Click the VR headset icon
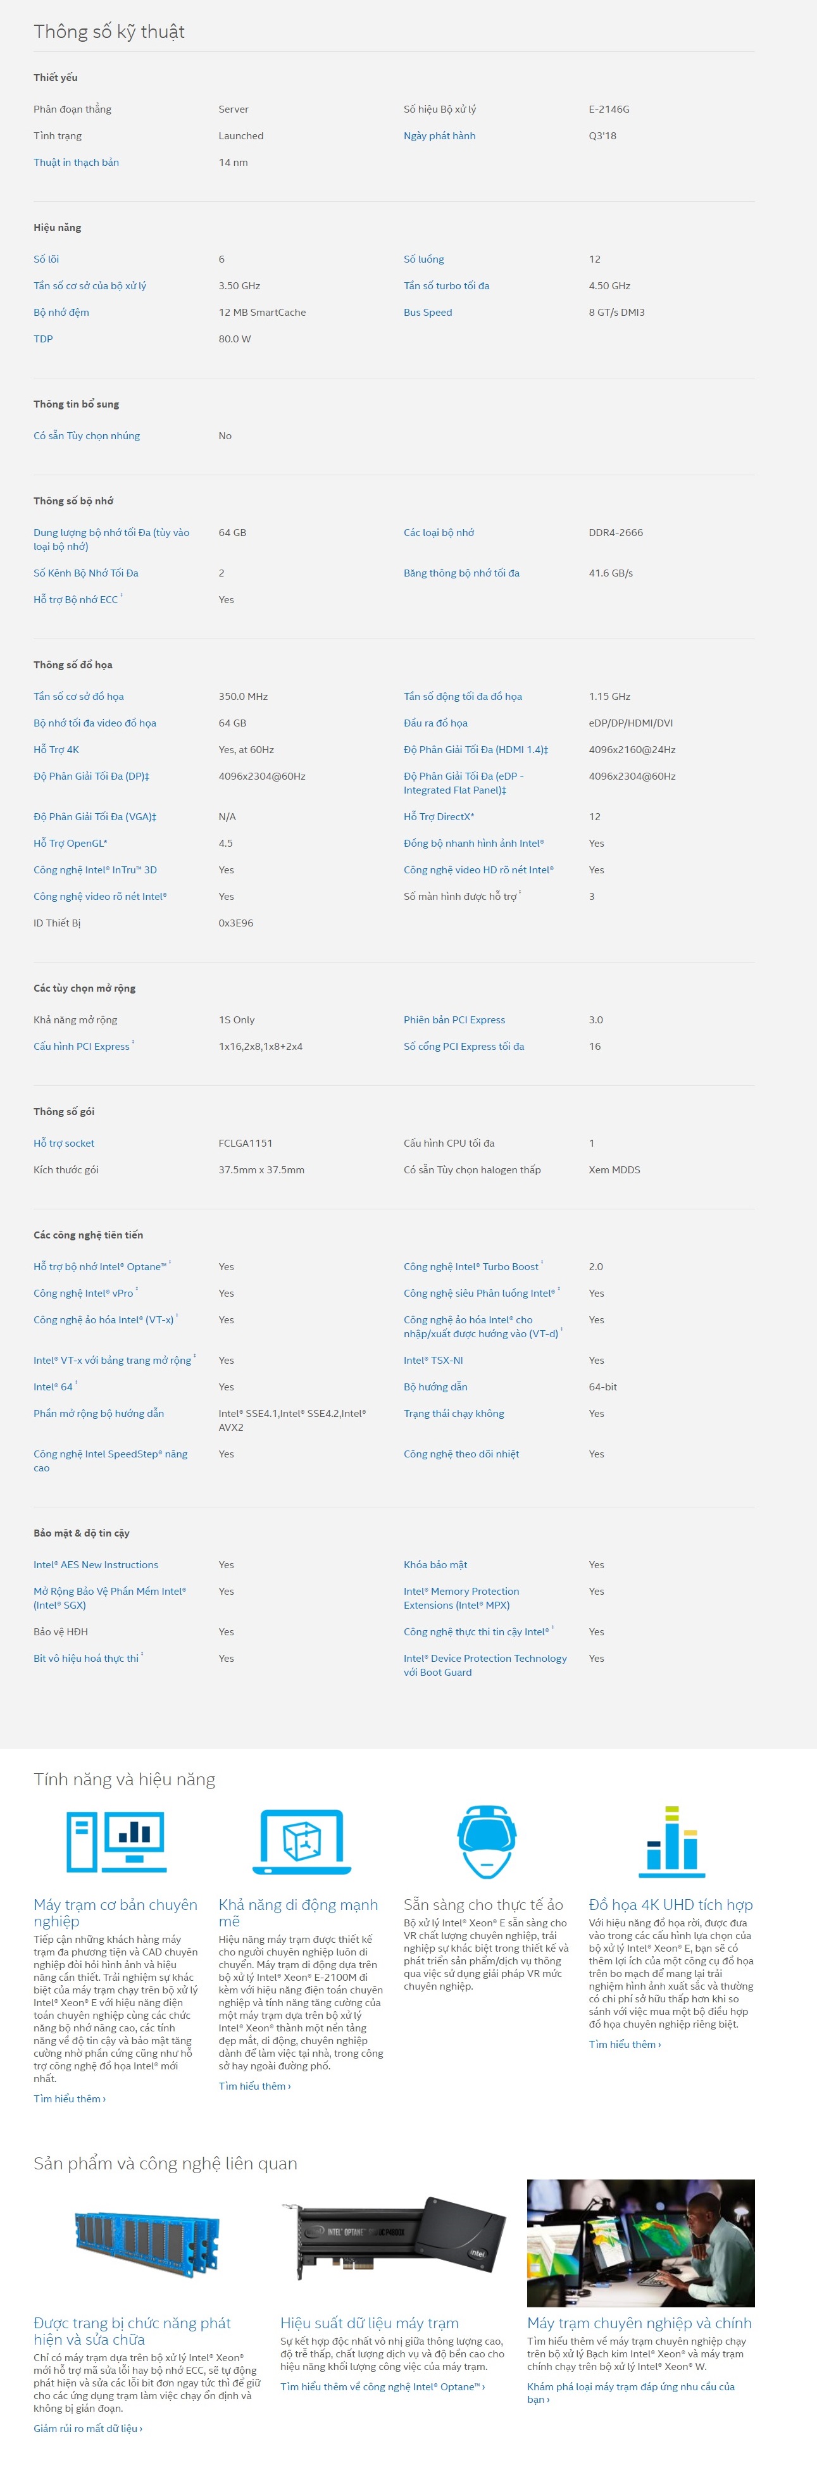Viewport: 817px width, 2482px height. click(x=485, y=1842)
